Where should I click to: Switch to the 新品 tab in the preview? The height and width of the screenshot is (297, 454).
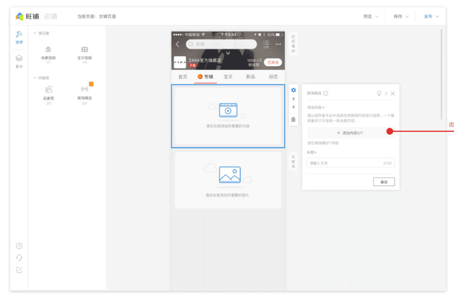251,76
